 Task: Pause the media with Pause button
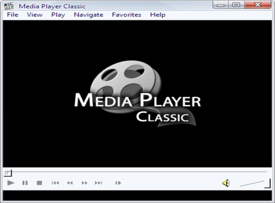click(25, 183)
